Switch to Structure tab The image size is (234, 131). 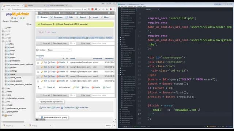click(x=57, y=17)
